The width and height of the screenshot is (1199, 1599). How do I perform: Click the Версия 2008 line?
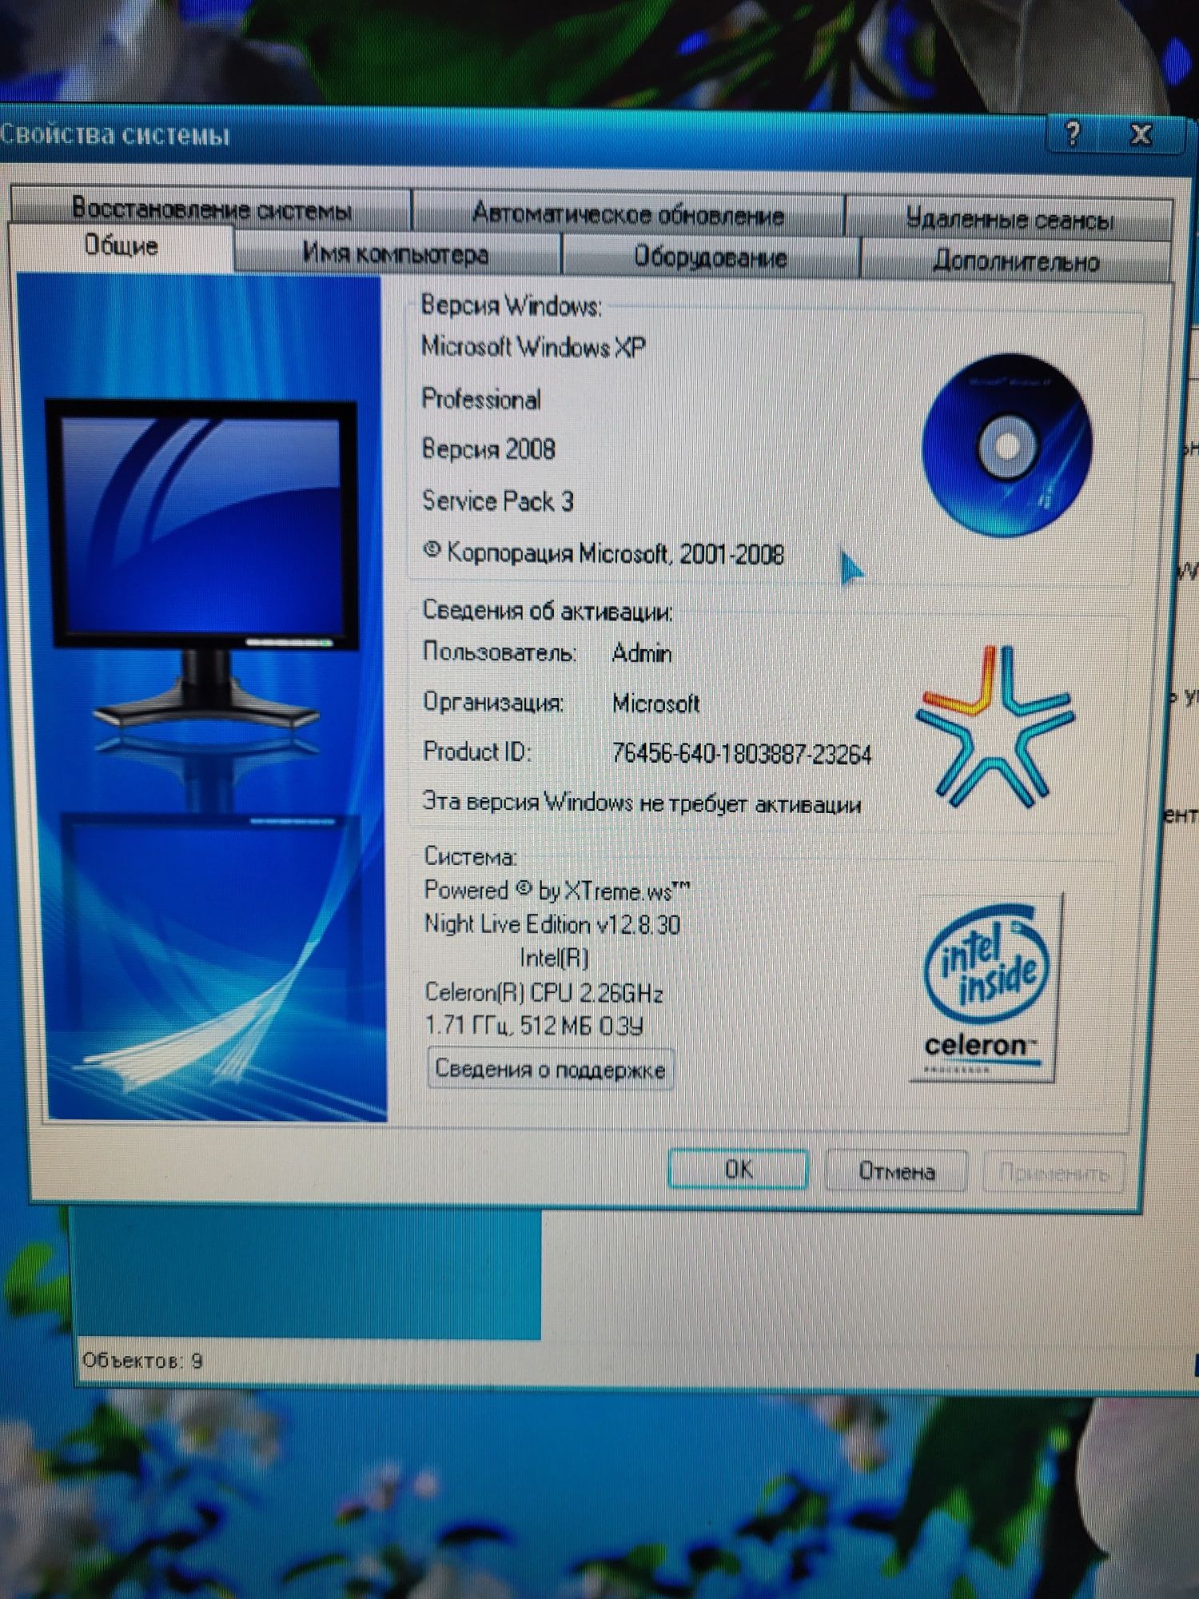[x=488, y=449]
